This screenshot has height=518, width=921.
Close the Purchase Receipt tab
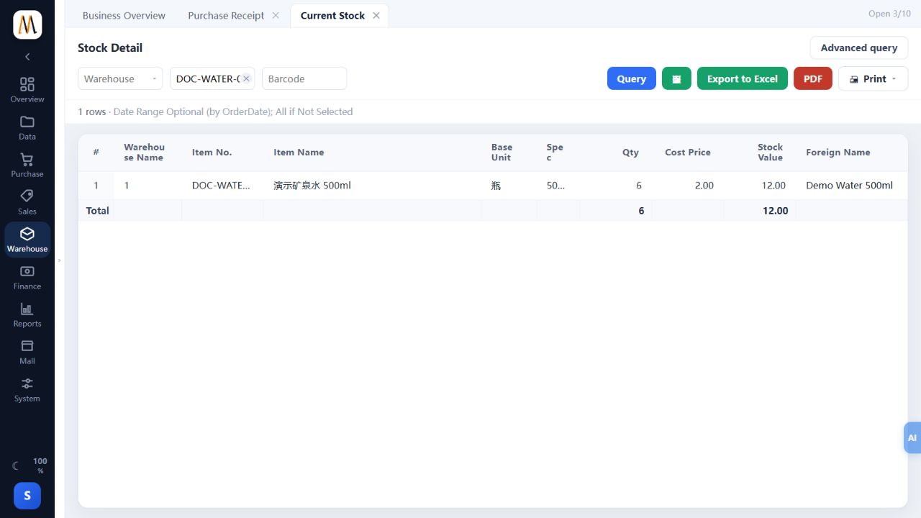click(x=276, y=15)
